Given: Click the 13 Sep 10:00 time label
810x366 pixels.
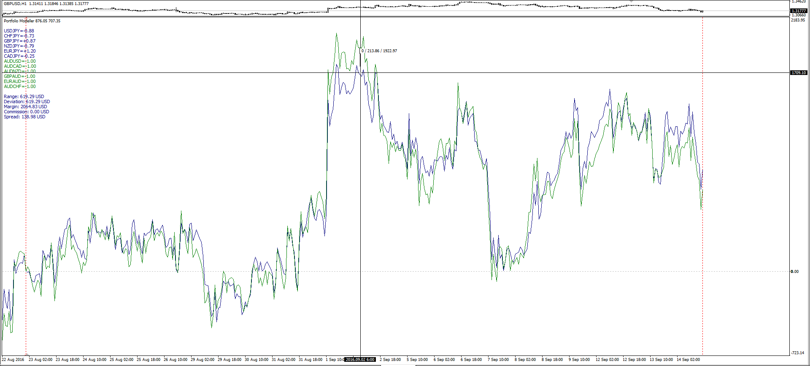Looking at the screenshot, I should pos(661,360).
